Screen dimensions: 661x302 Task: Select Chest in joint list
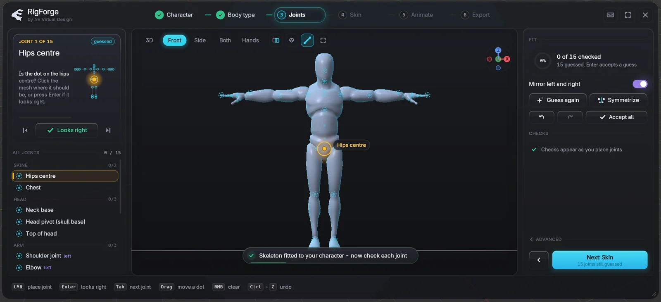coord(65,188)
